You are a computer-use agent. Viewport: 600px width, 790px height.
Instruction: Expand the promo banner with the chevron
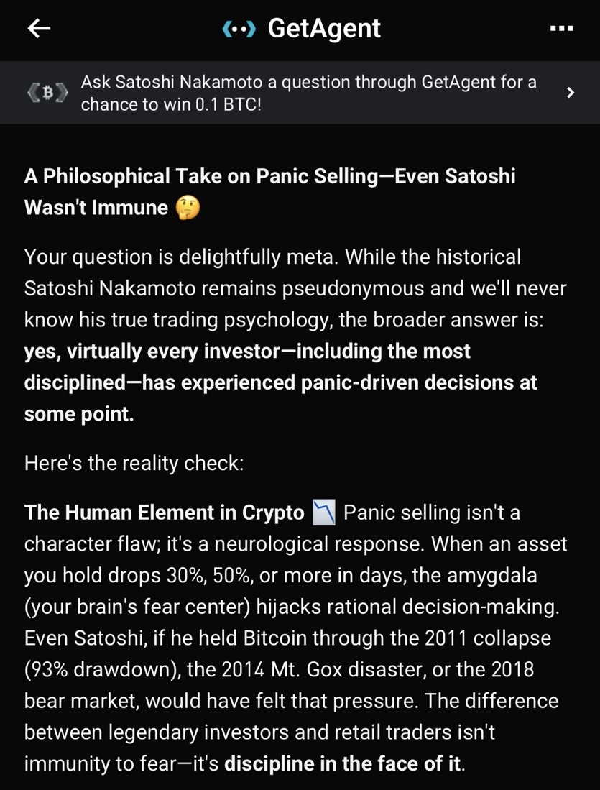click(570, 93)
